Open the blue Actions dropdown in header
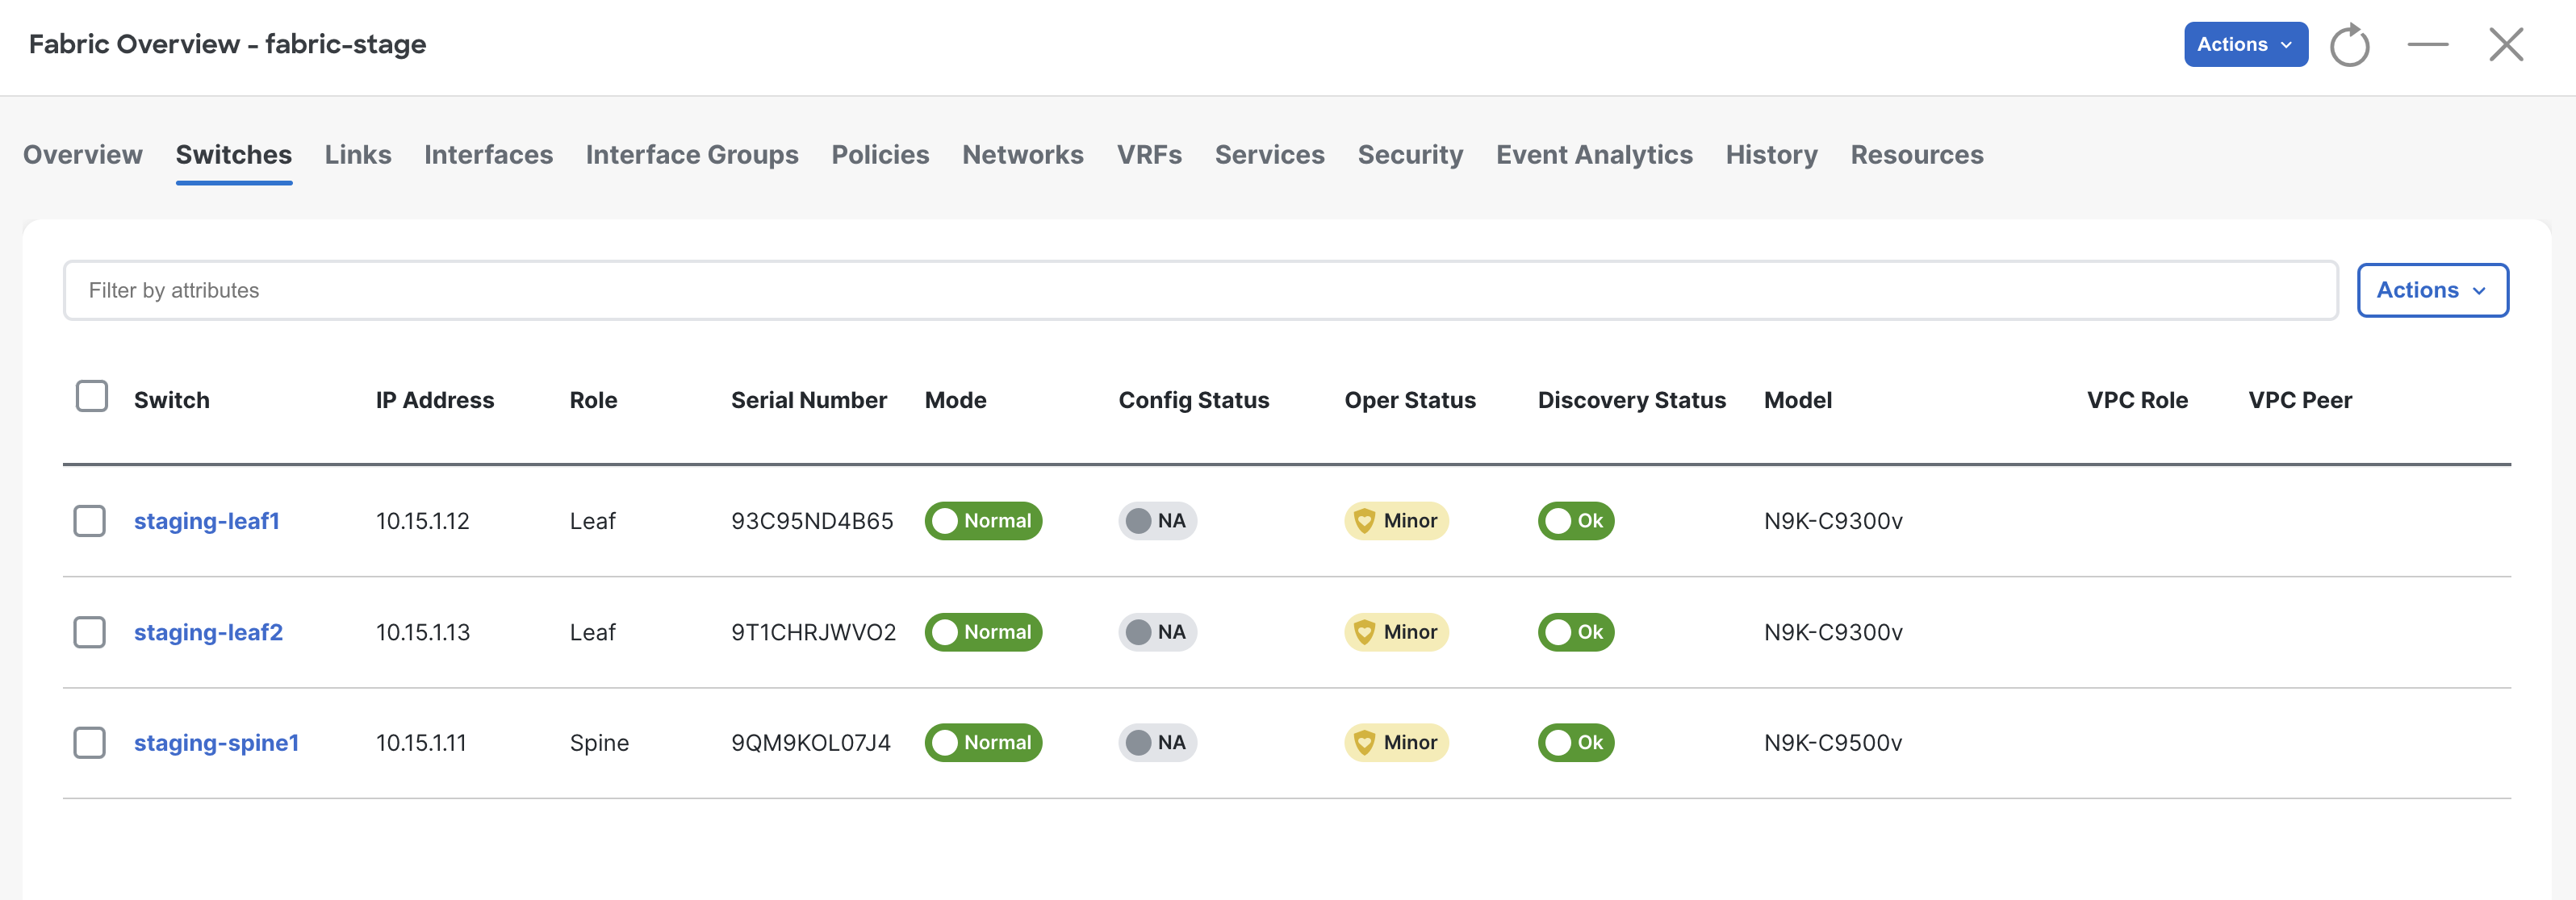Screen dimensions: 2576x900 [x=2245, y=45]
